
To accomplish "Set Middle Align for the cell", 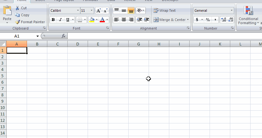I will click(x=124, y=10).
